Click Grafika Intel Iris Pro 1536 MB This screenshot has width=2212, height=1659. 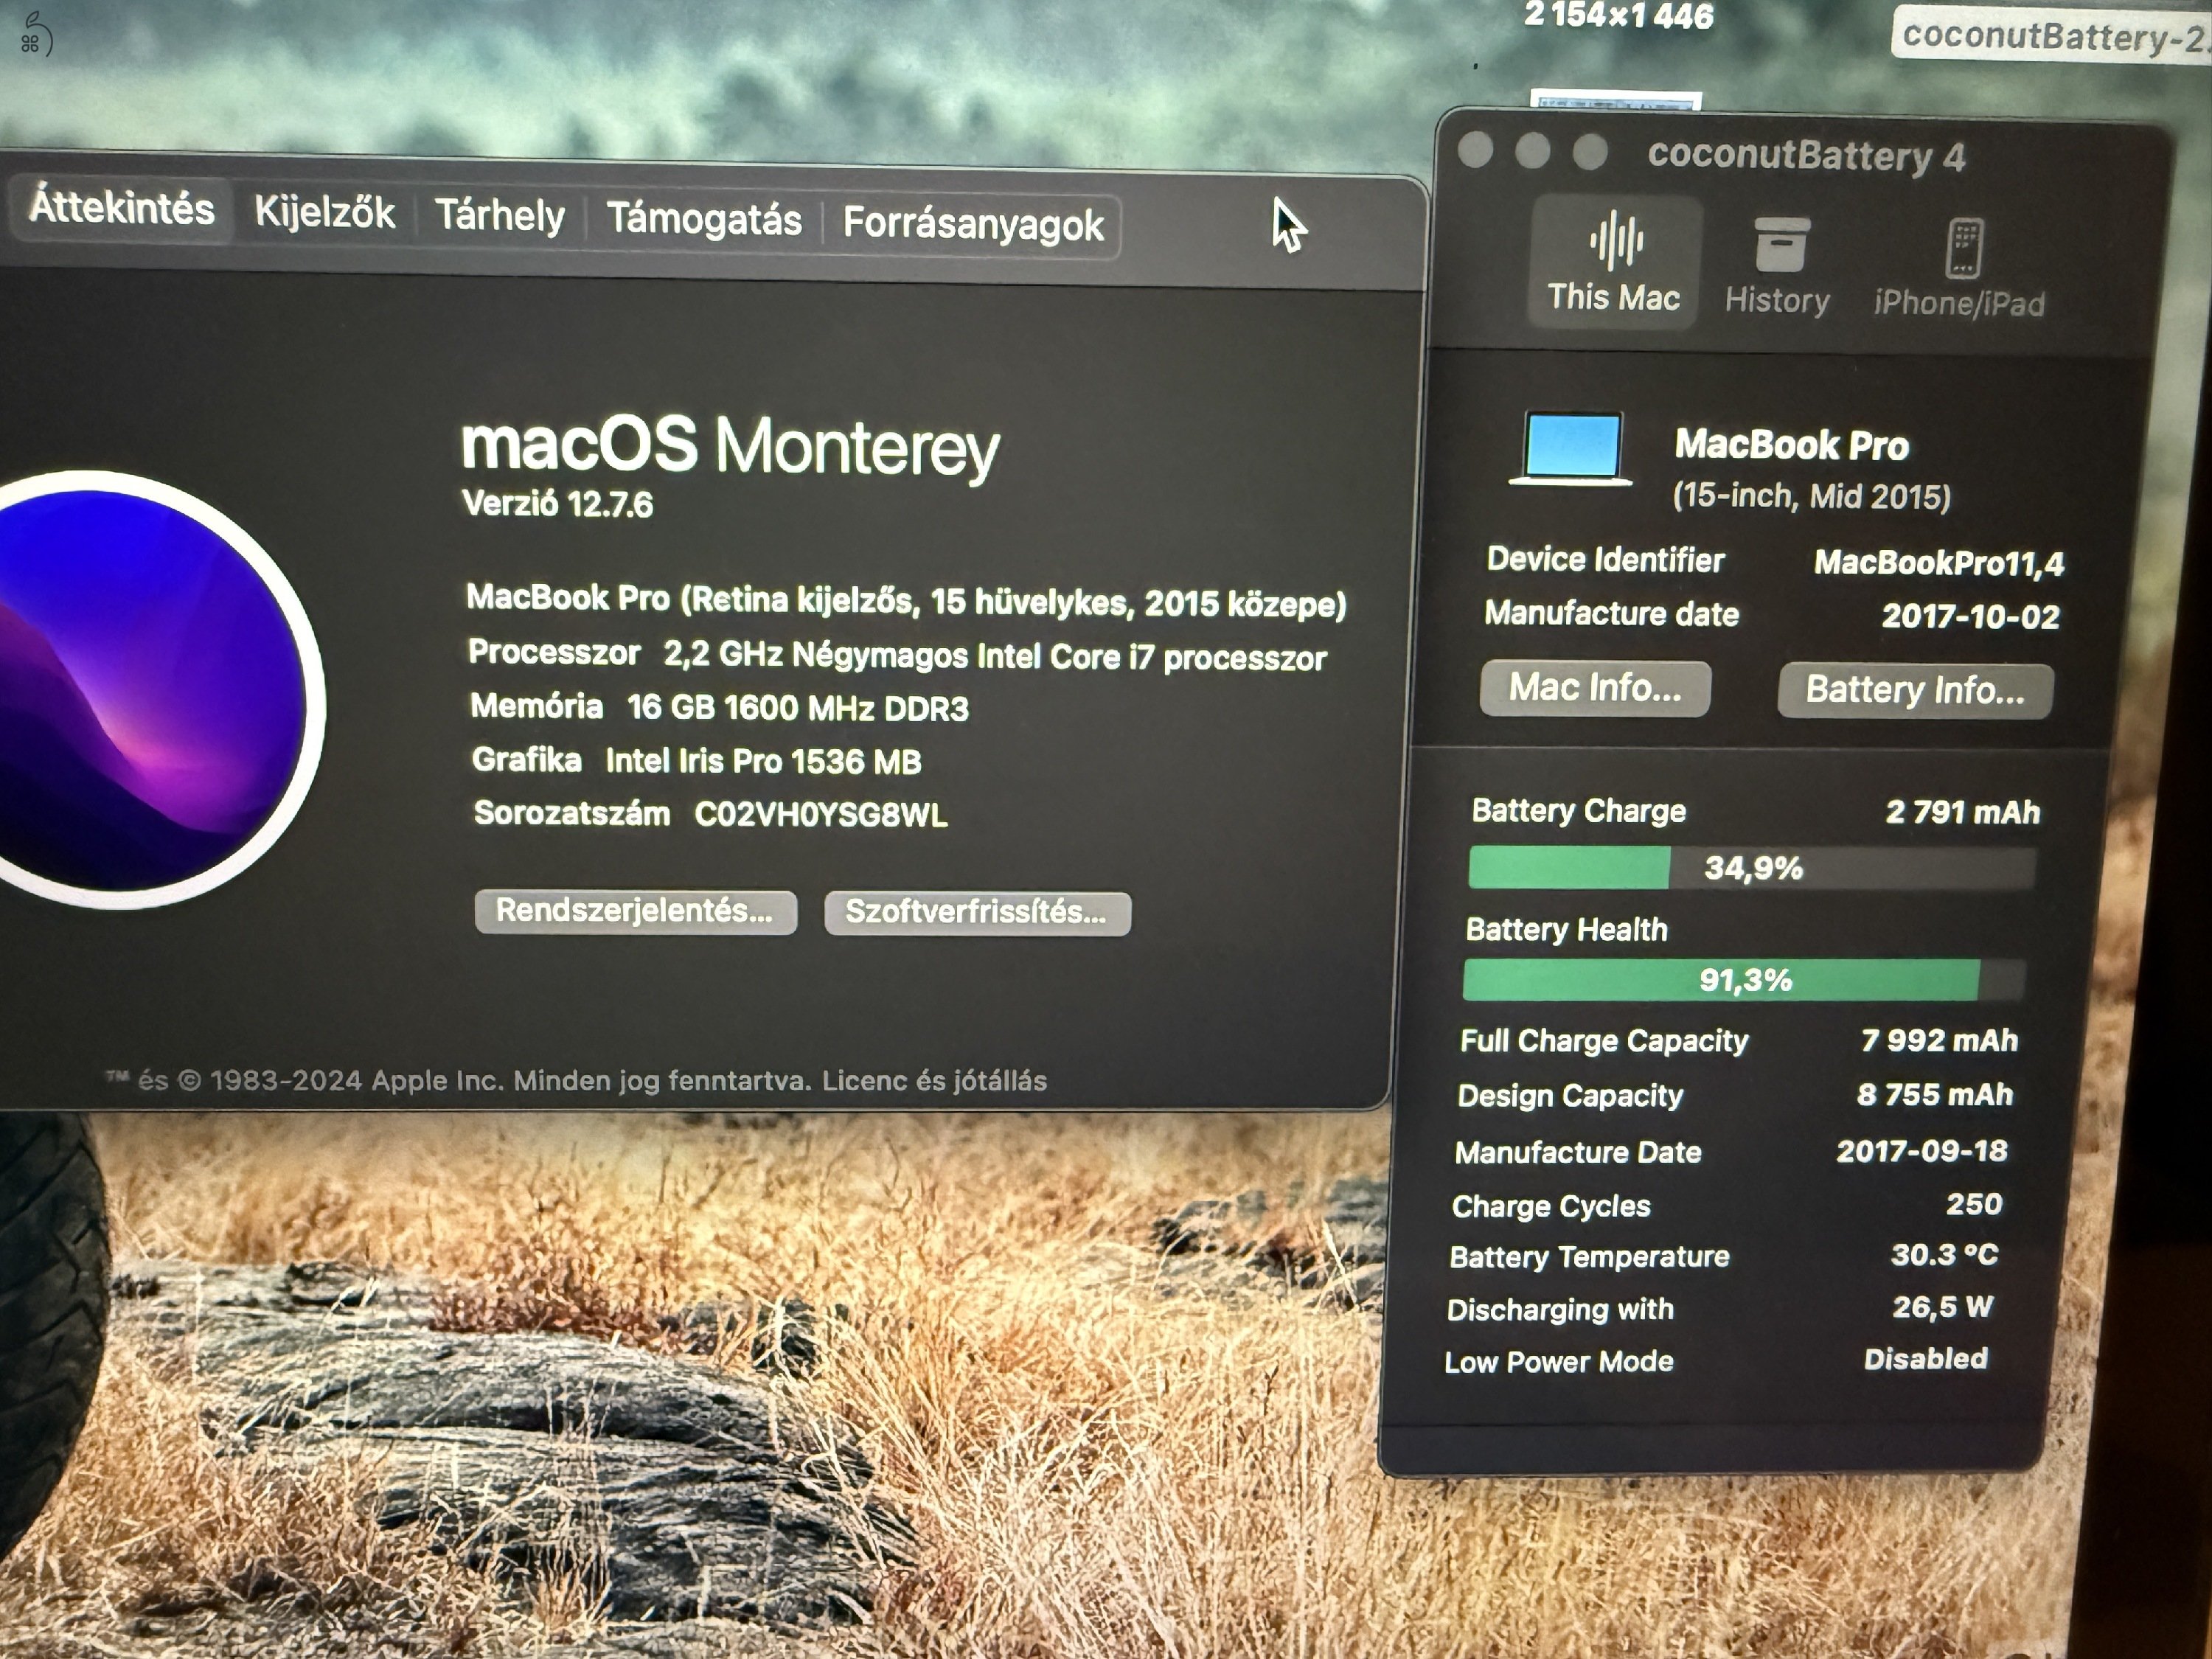696,761
